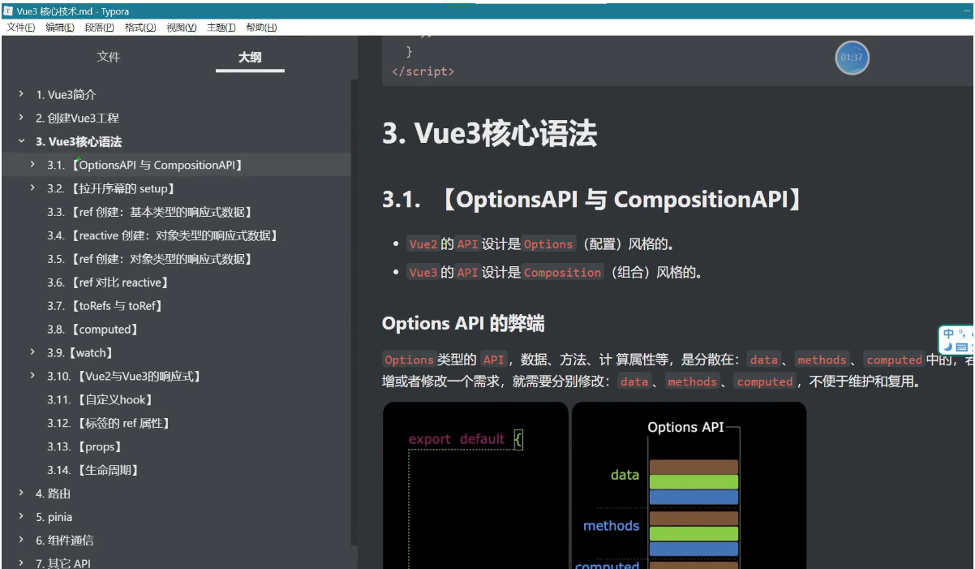The width and height of the screenshot is (975, 569).
Task: Jump to 1. Vue3简介 in outline
Action: coord(66,95)
